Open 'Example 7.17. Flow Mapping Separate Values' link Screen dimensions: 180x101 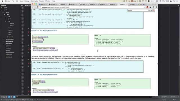pos(44,31)
